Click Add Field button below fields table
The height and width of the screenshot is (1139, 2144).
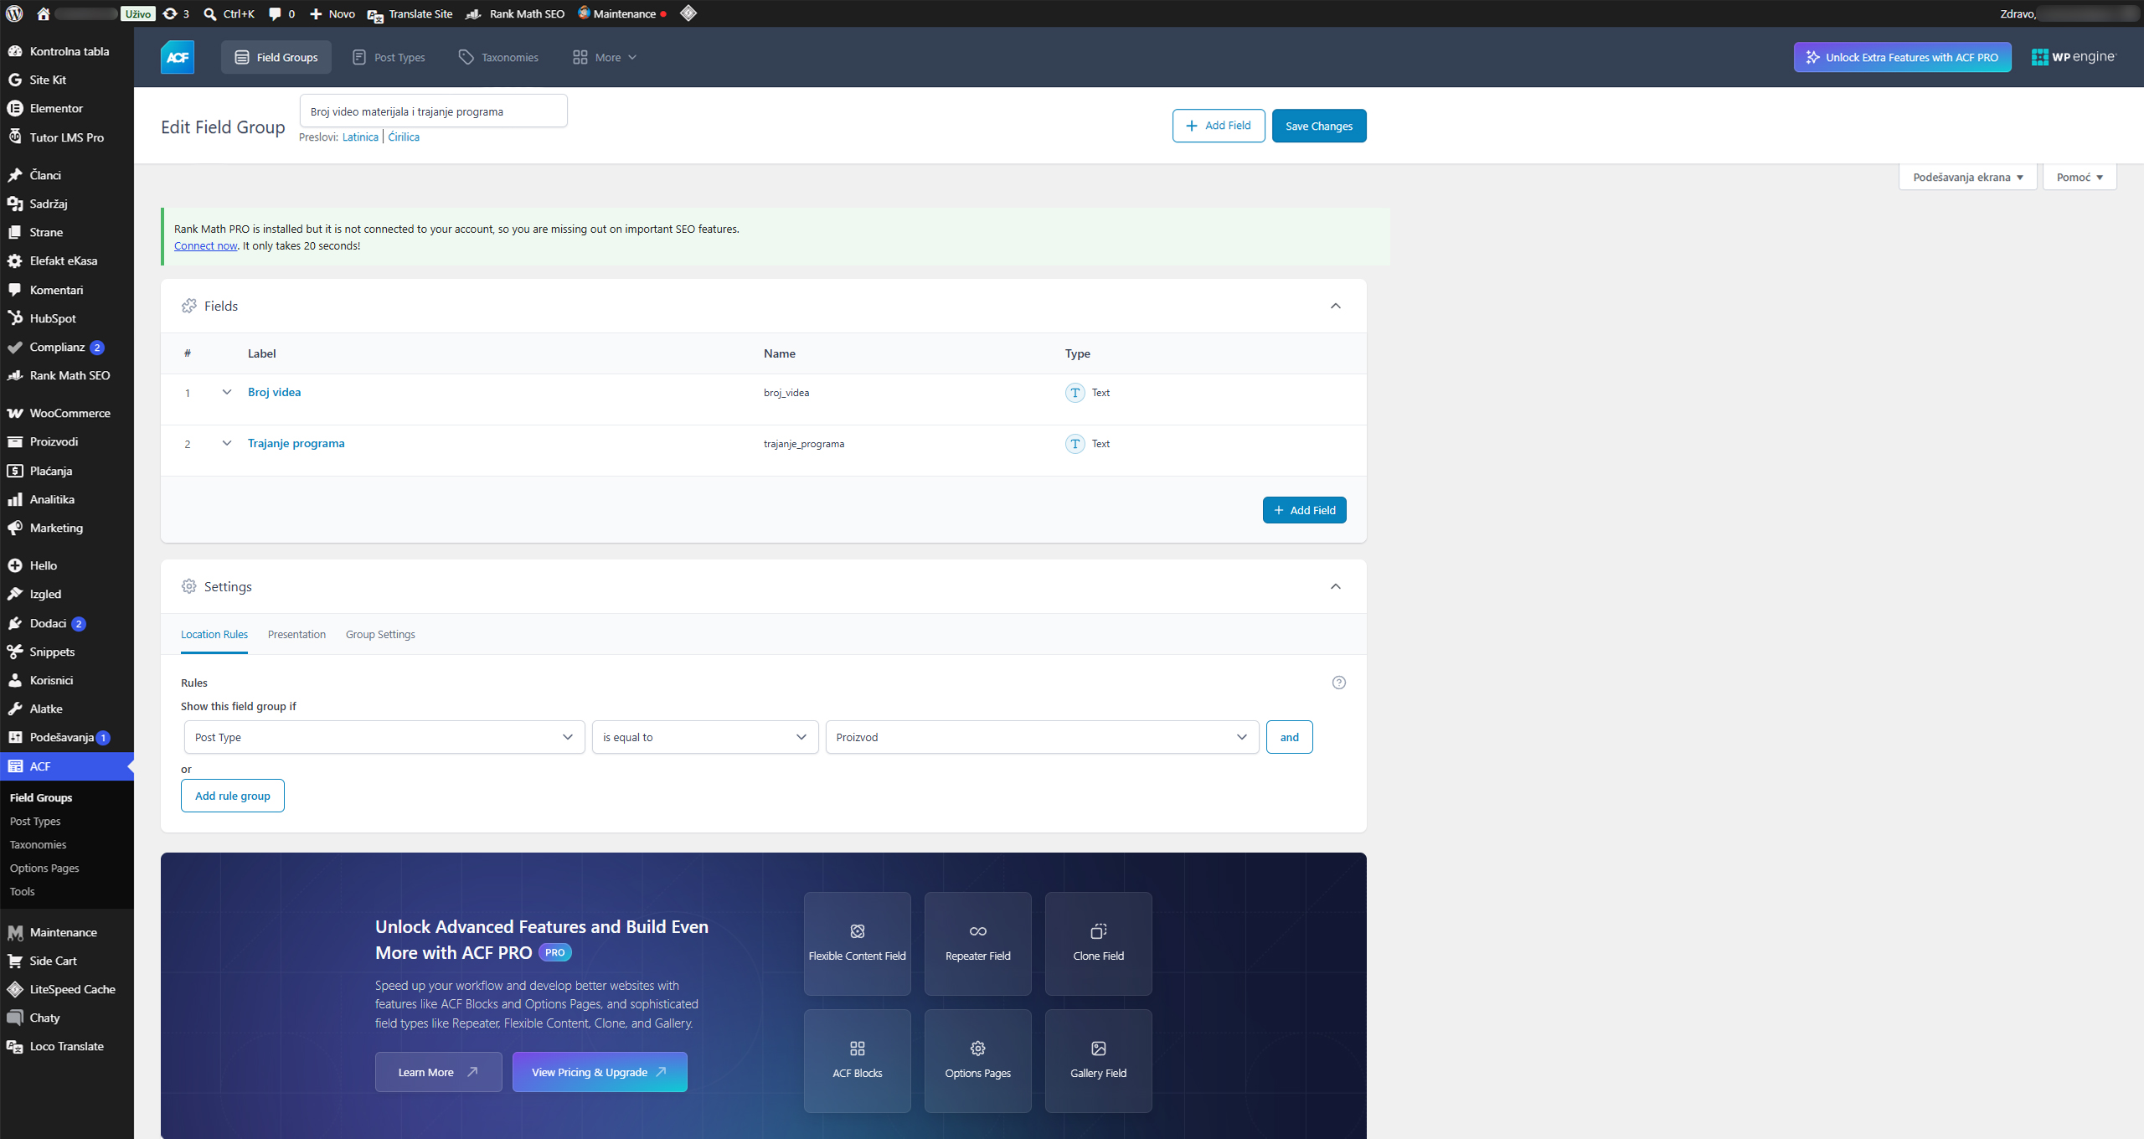[1304, 510]
